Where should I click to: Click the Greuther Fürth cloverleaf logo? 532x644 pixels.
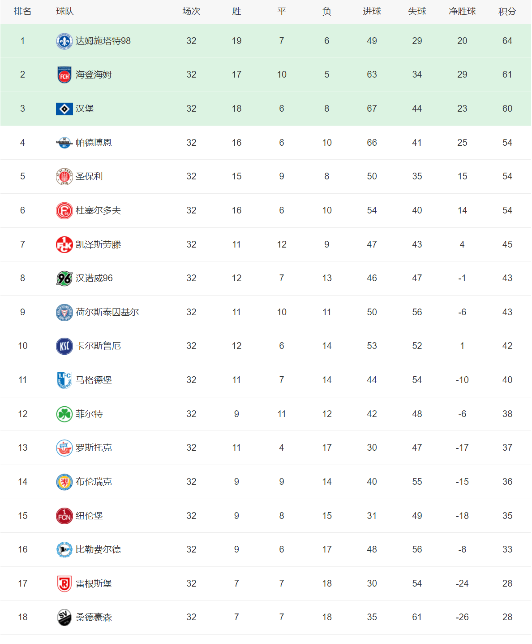64,414
